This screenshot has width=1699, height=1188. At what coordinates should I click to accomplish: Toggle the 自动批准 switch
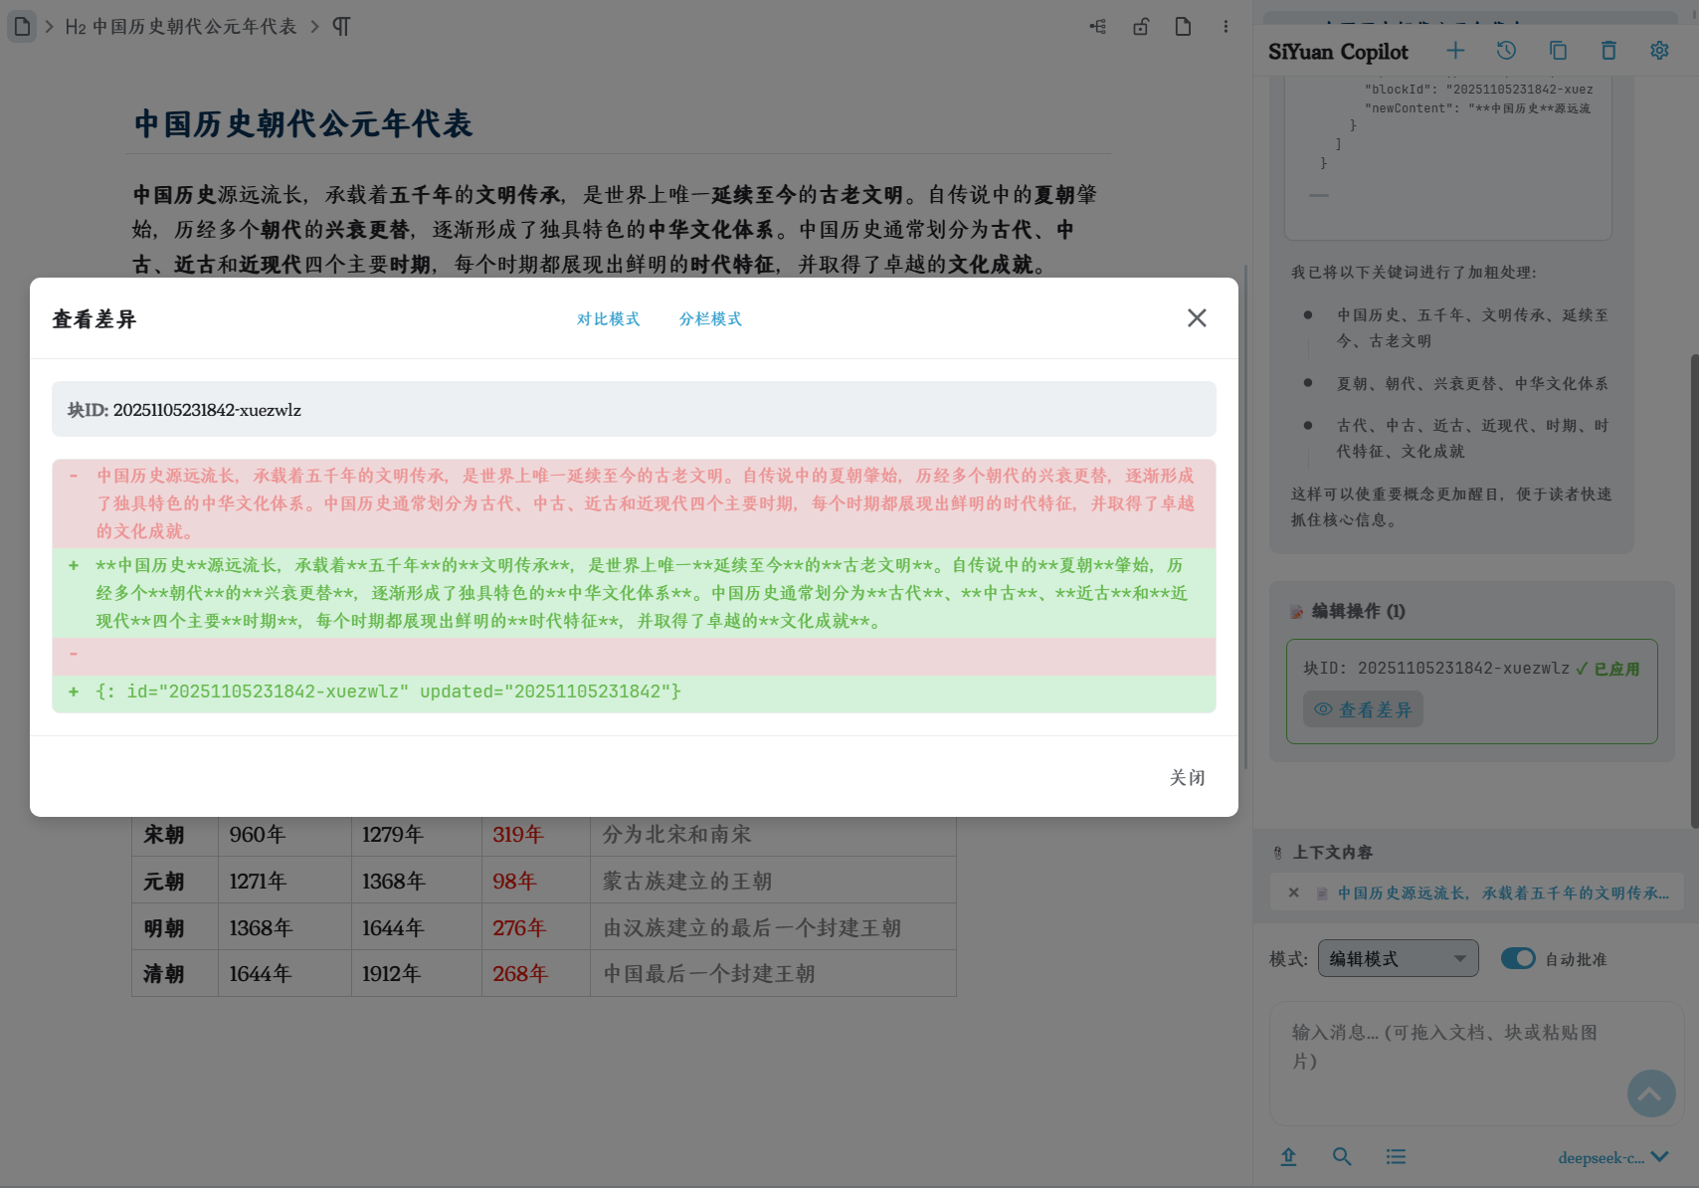1518,958
